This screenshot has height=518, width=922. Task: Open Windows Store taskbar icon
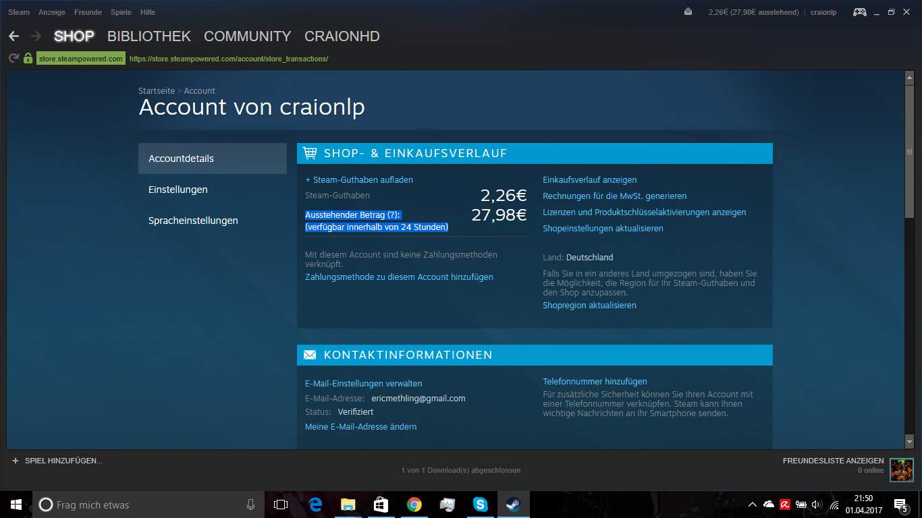coord(381,505)
